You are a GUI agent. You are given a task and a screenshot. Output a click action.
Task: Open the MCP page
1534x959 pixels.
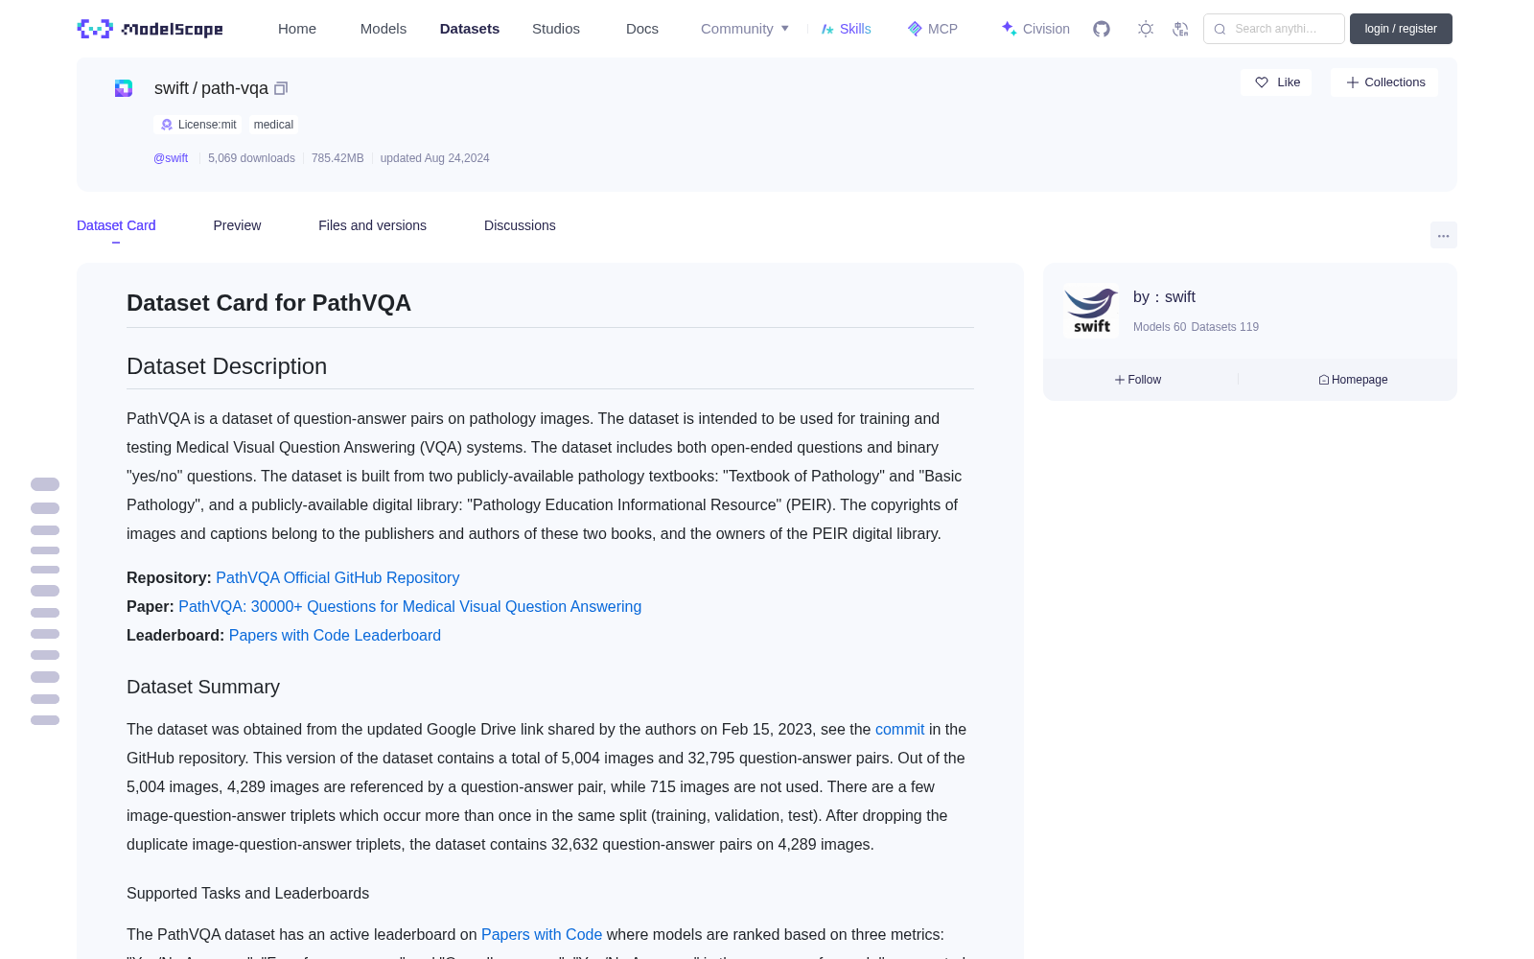pos(932,29)
